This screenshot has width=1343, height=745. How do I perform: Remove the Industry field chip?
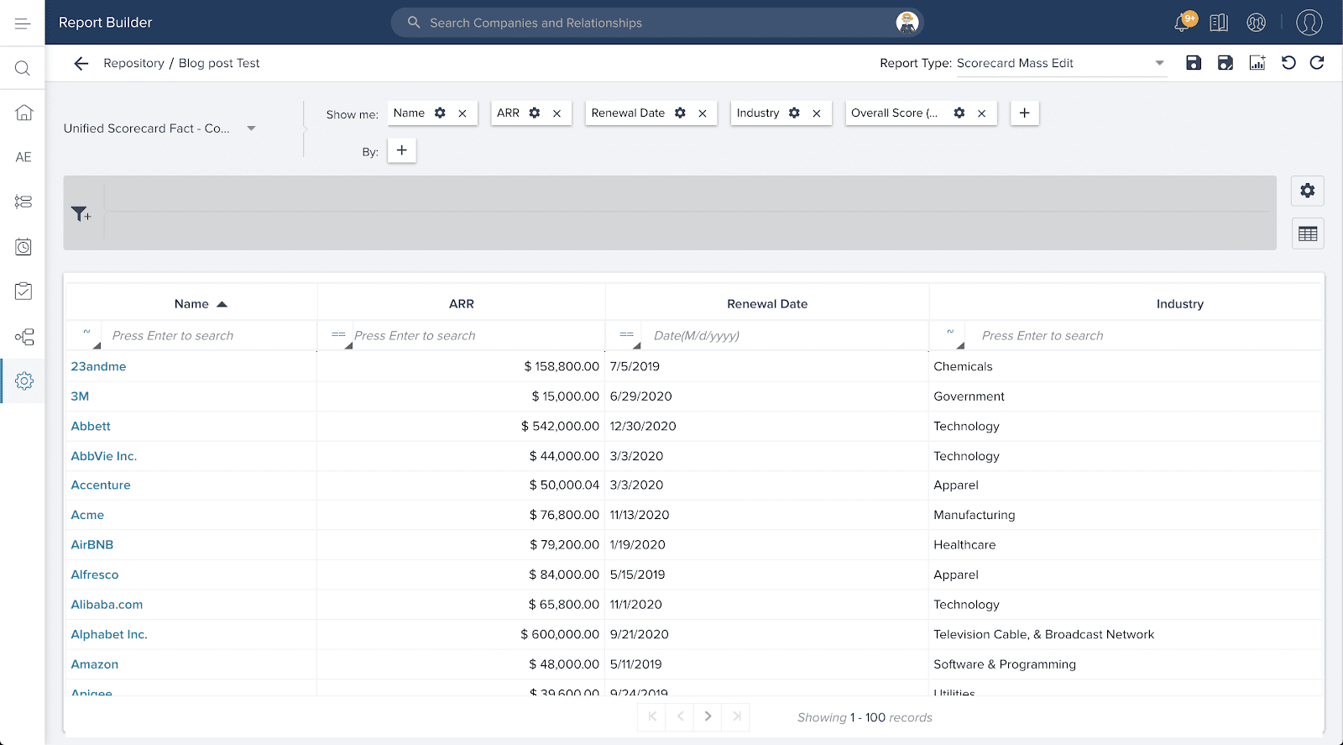pos(817,113)
